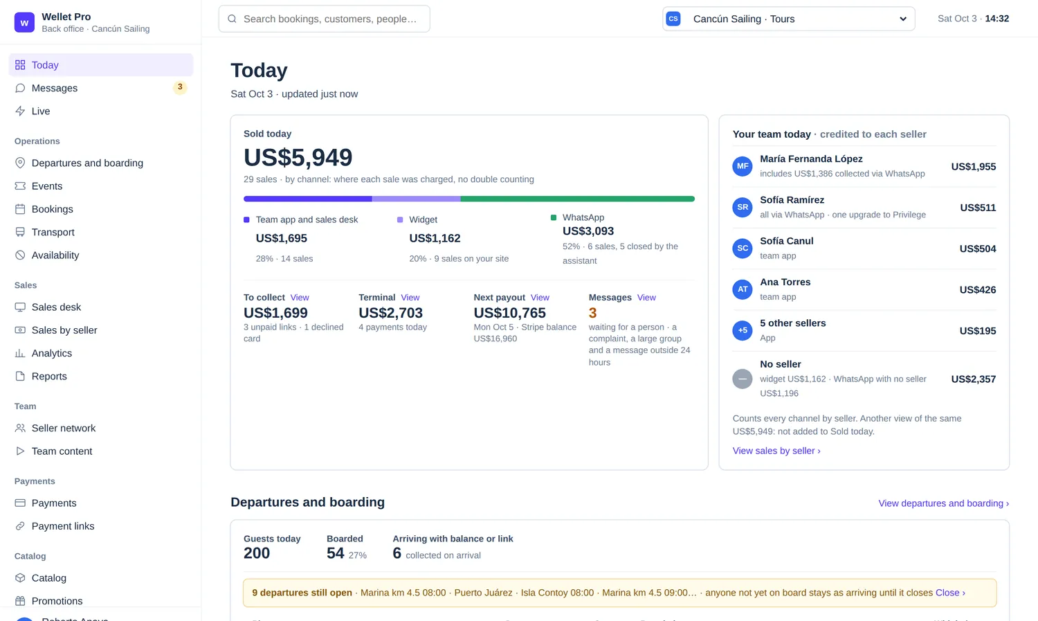Click the Team content play icon
Viewport: 1038px width, 621px height.
(x=20, y=451)
